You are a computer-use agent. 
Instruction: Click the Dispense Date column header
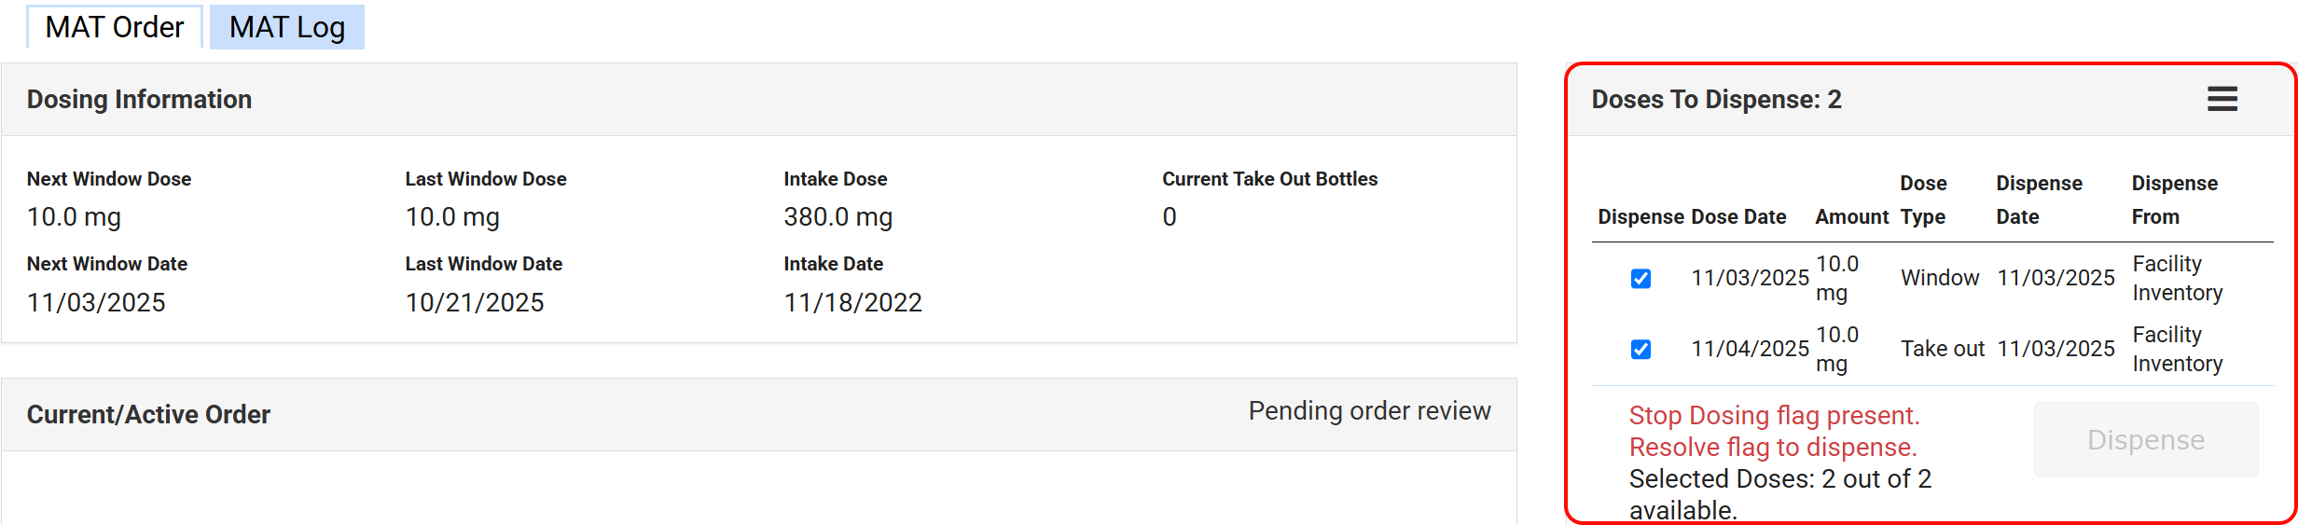click(x=2039, y=200)
